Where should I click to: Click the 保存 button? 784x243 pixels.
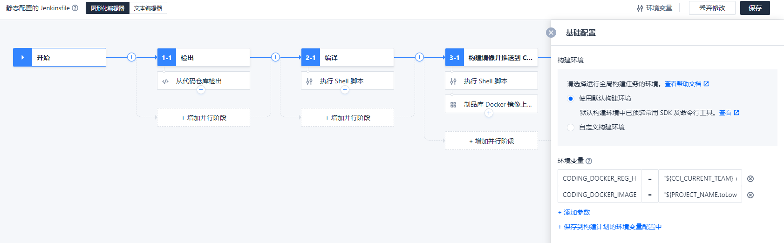755,8
